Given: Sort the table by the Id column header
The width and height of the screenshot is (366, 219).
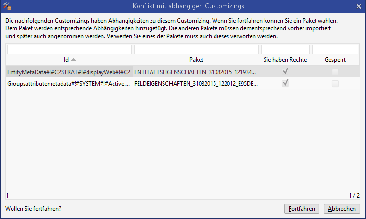Looking at the screenshot, I should [66, 60].
